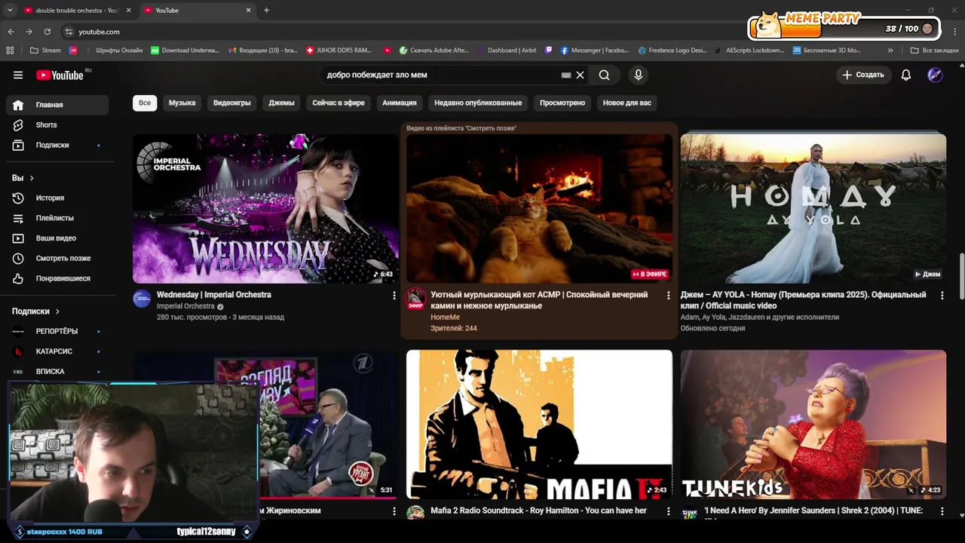This screenshot has height=543, width=965.
Task: Open more options for the Shrek 'I Need A Hero' video
Action: tap(942, 511)
